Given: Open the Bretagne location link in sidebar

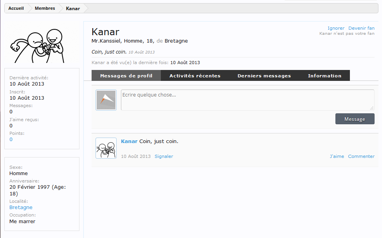Looking at the screenshot, I should (21, 208).
